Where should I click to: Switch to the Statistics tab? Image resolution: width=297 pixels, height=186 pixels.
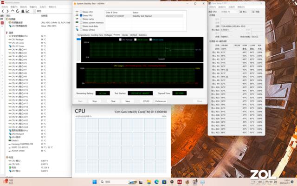tap(142, 35)
